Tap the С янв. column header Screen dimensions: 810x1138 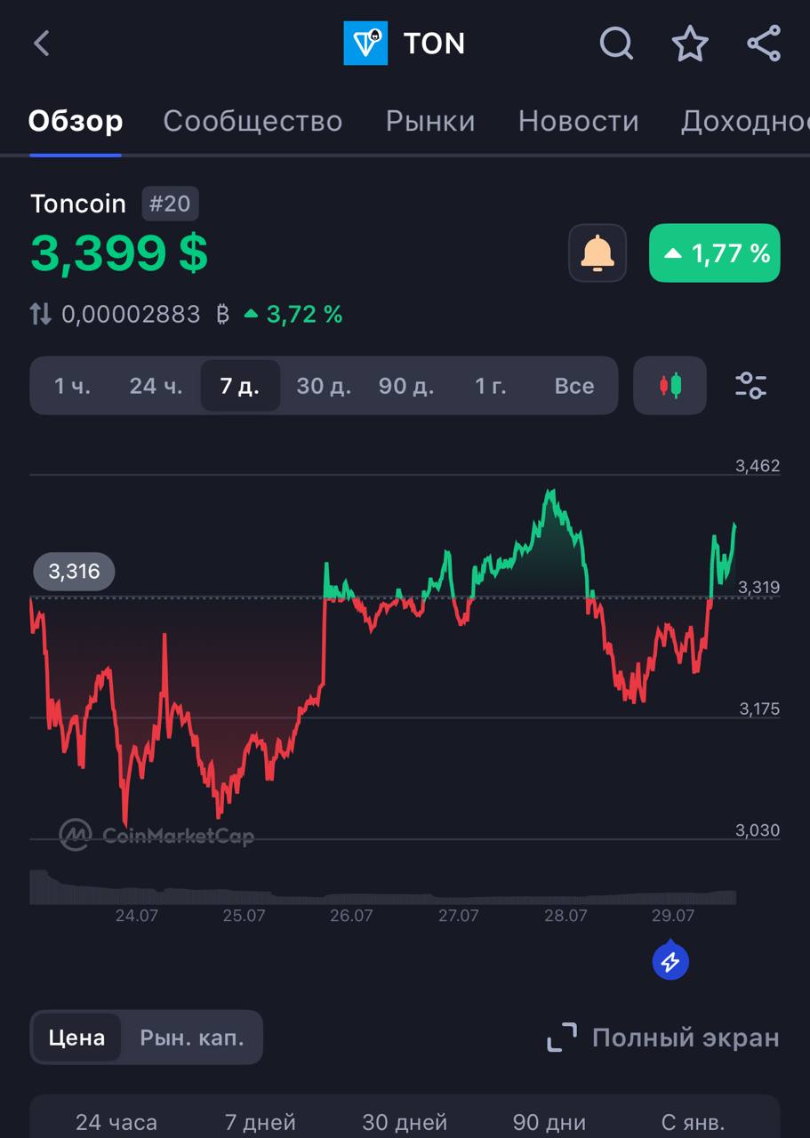click(x=694, y=1123)
